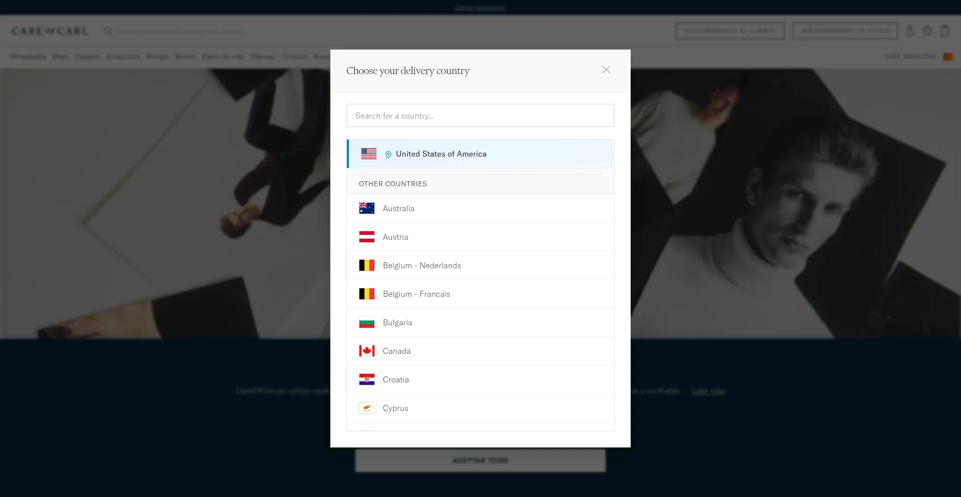Click the Croatia flag icon
This screenshot has width=961, height=497.
pos(367,379)
